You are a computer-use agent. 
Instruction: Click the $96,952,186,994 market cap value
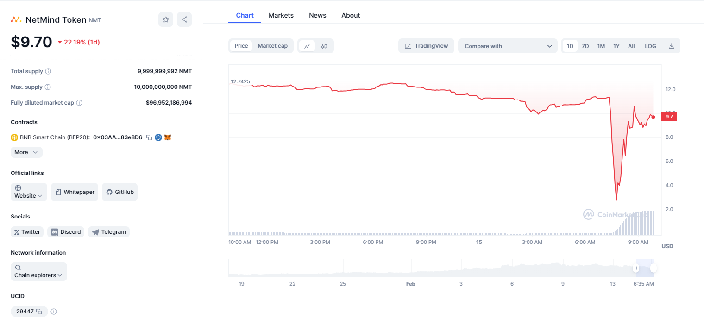169,103
